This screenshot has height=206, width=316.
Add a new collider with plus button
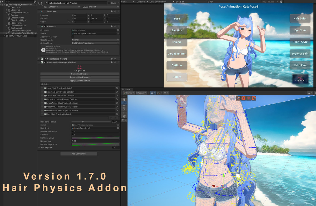[111, 118]
